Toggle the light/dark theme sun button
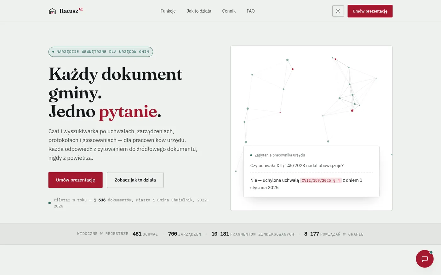441x275 pixels. pos(338,11)
